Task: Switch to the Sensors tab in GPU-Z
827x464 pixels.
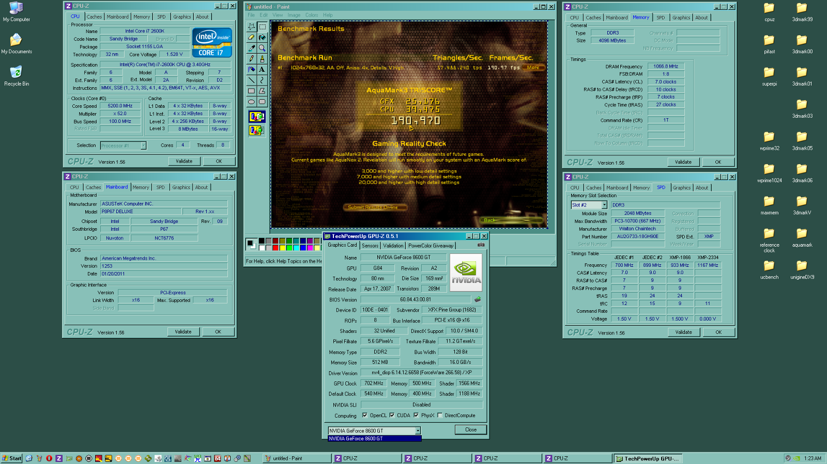Action: click(x=370, y=246)
